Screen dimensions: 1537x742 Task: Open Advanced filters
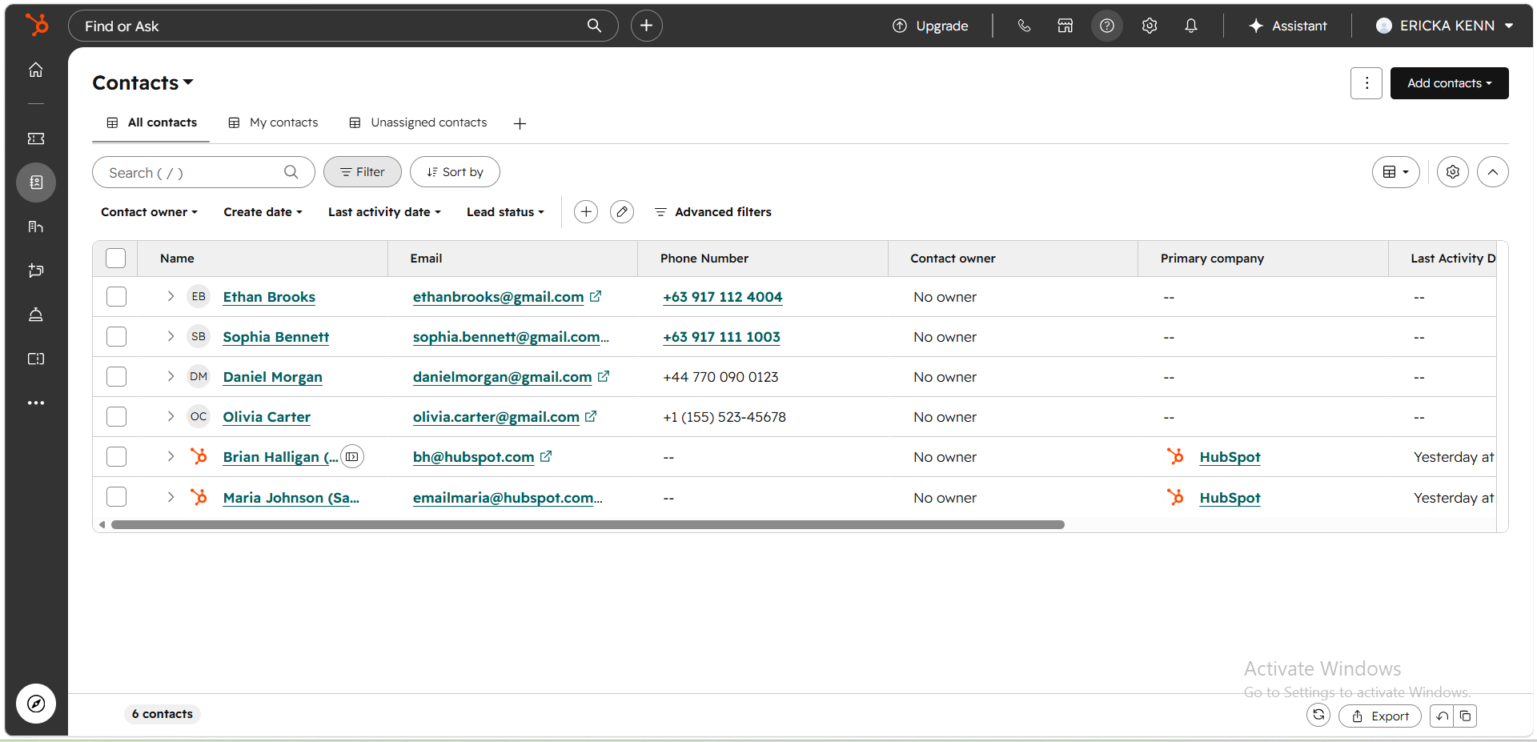712,212
